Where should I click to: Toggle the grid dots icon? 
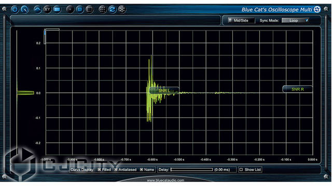point(103,9)
